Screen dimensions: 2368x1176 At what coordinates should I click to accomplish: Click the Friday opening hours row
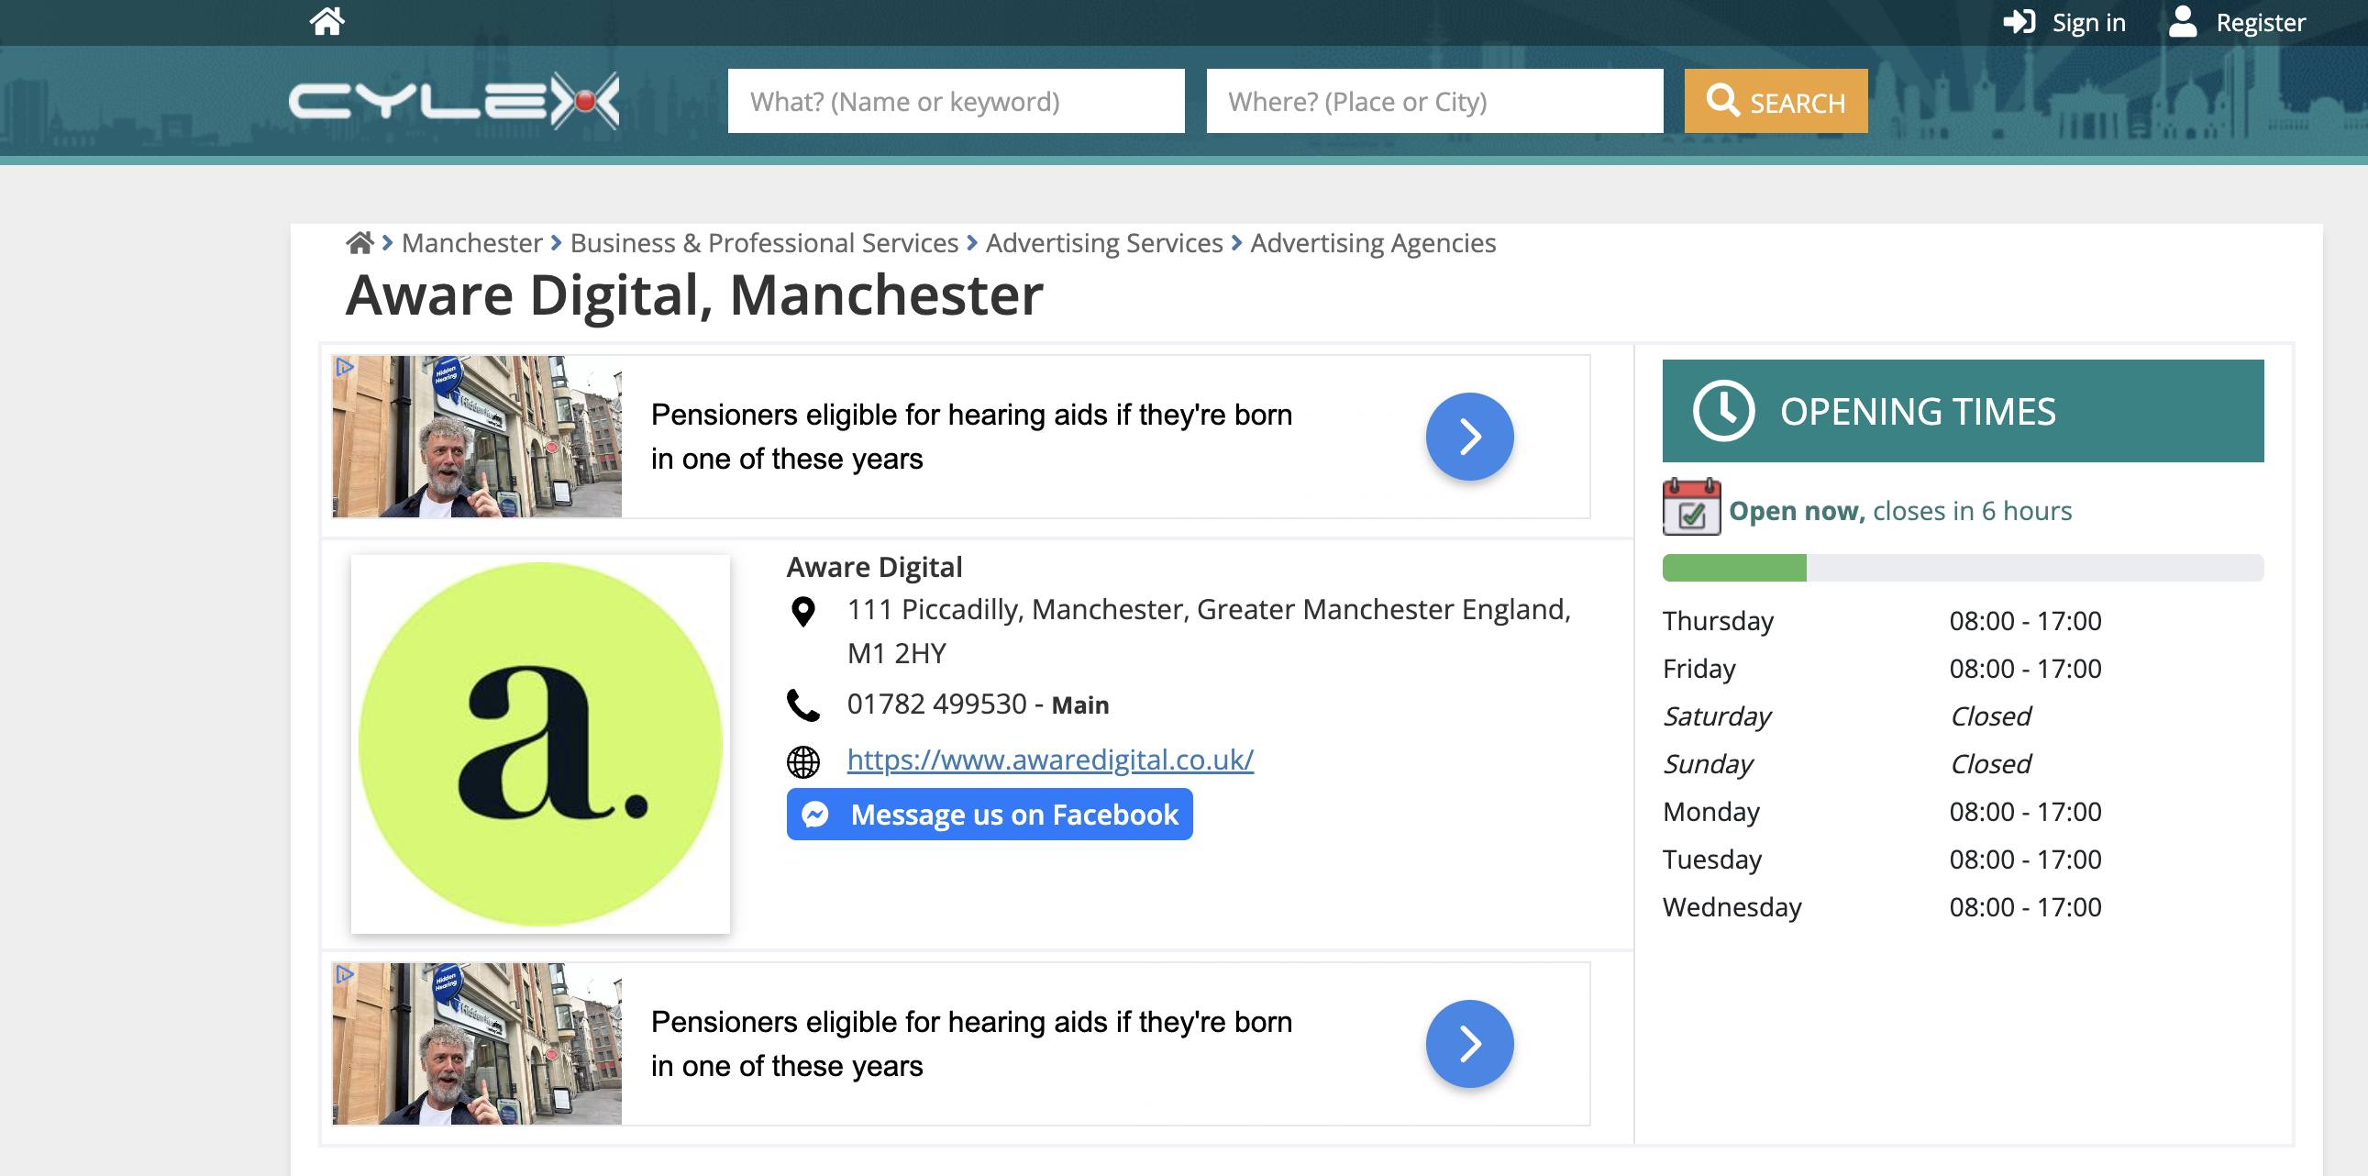pos(1963,669)
